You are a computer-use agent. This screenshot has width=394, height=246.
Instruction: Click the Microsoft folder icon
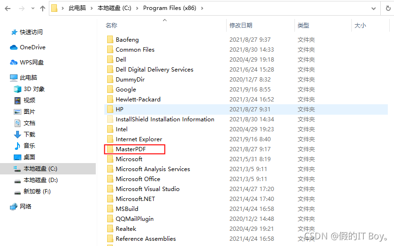[110, 159]
